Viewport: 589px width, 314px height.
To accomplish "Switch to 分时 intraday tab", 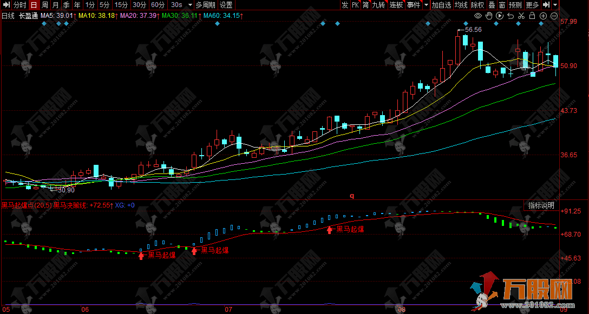I will pos(19,5).
